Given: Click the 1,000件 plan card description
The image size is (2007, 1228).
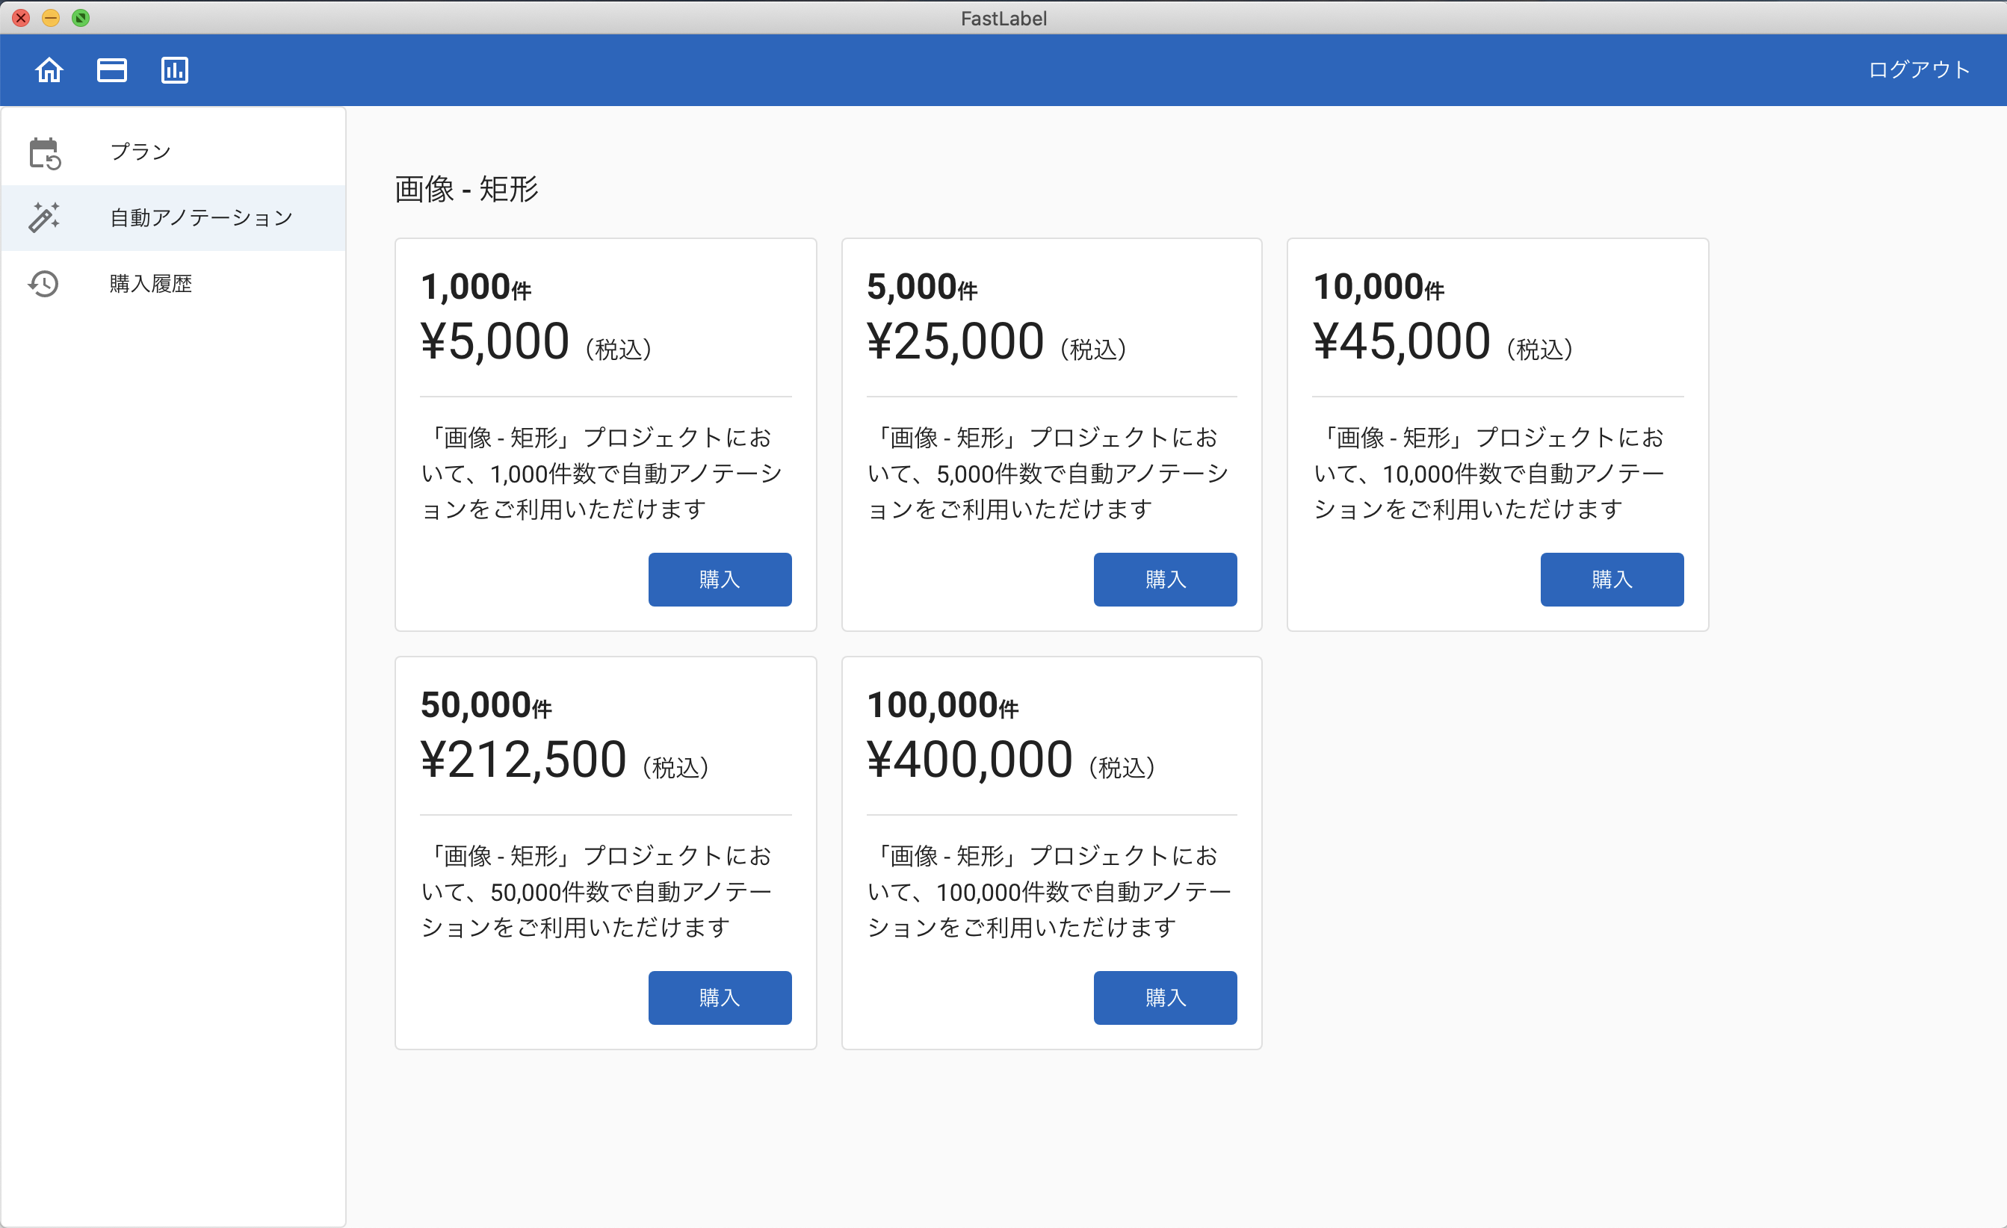Looking at the screenshot, I should click(x=603, y=473).
